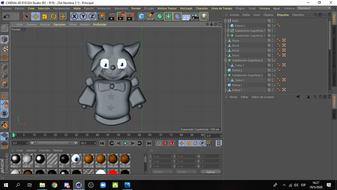Open the Edit Render Settings icon
Image resolution: width=337 pixels, height=190 pixels.
coord(130,16)
